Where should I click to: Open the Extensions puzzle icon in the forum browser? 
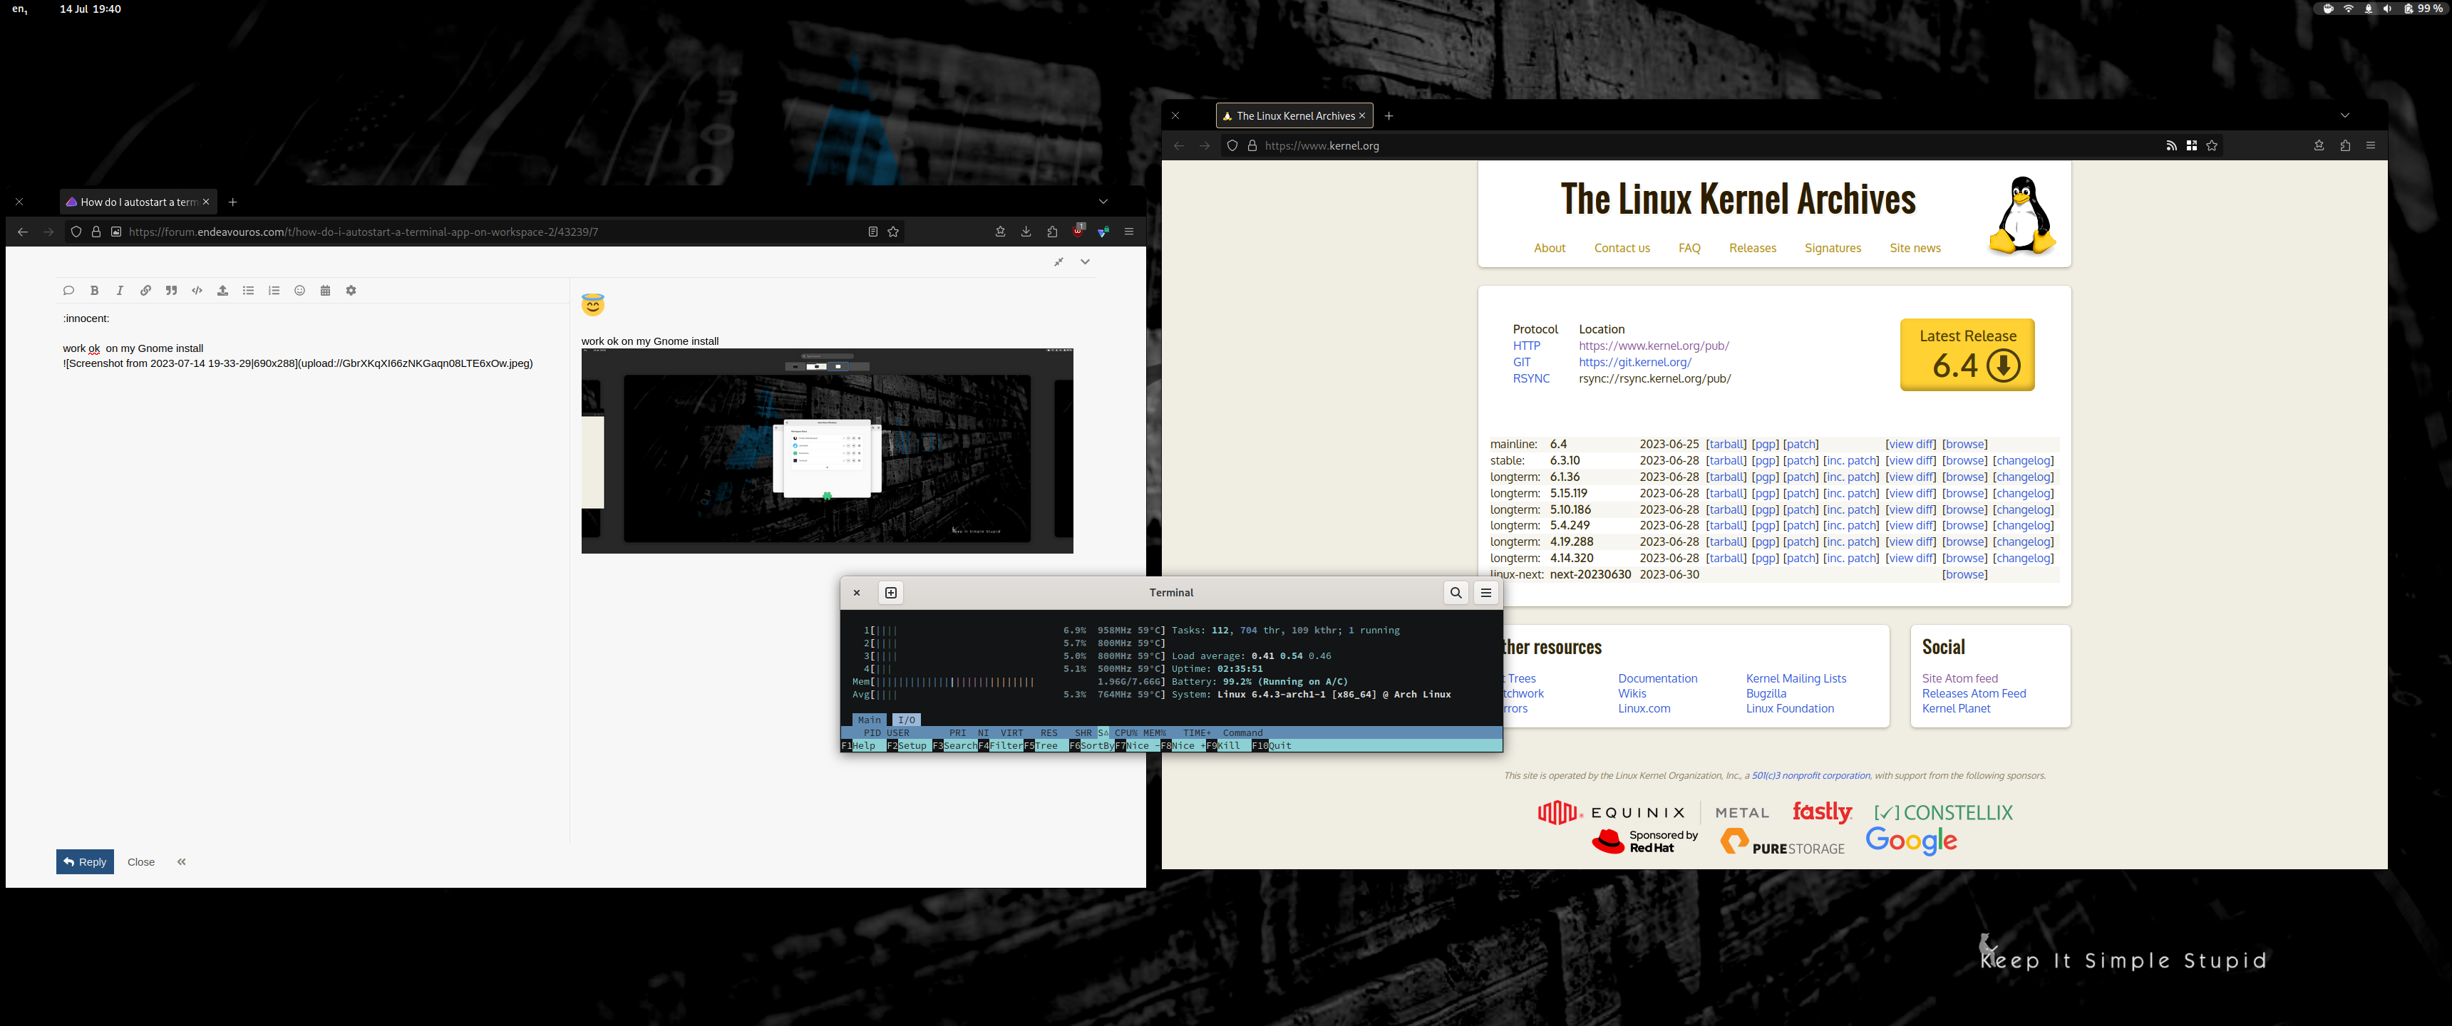point(1052,232)
